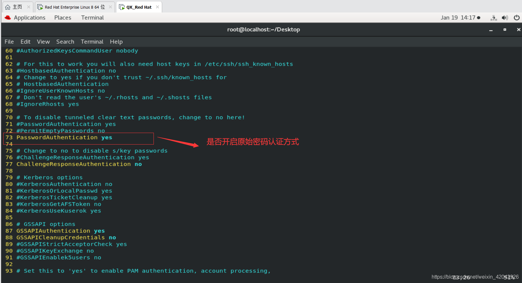Click the line '#IgnoreRhosts yes'
522x283 pixels.
pos(48,104)
